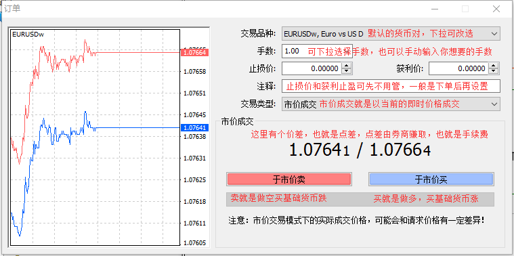This screenshot has height=256, width=514.
Task: Click the 订单 window title bar
Action: click(213, 9)
